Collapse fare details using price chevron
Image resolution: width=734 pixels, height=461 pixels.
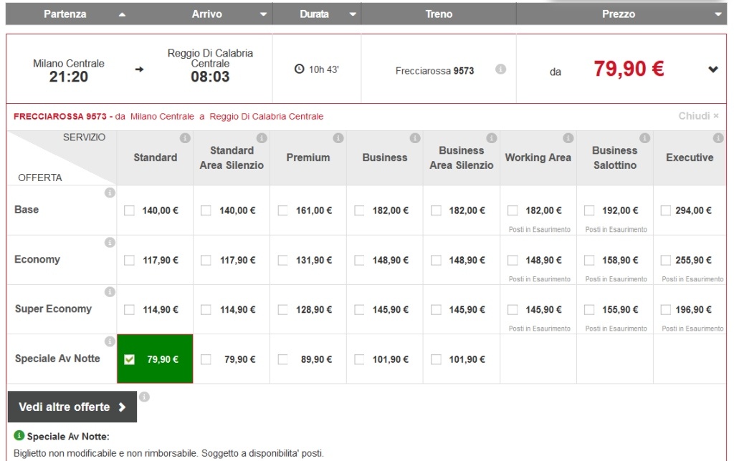713,69
